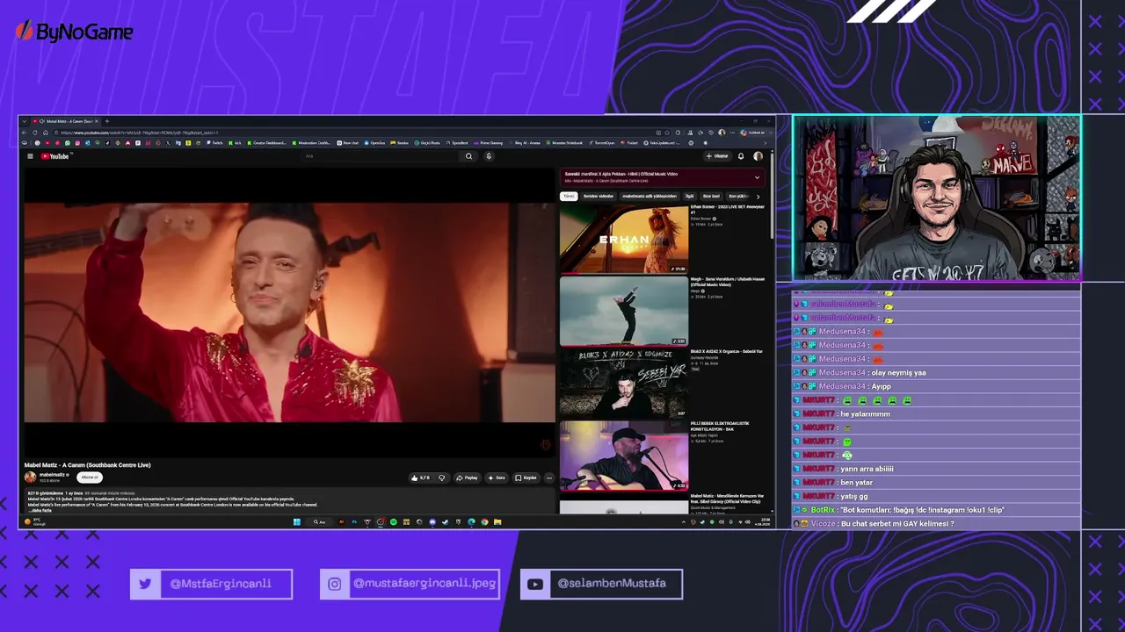Open the Copilot button in browser toolbar
Screen dimensions: 1125x632
click(755, 133)
